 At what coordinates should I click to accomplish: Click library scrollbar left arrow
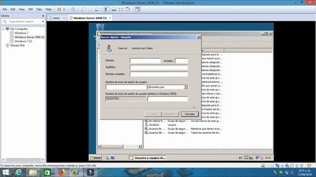click(x=3, y=160)
